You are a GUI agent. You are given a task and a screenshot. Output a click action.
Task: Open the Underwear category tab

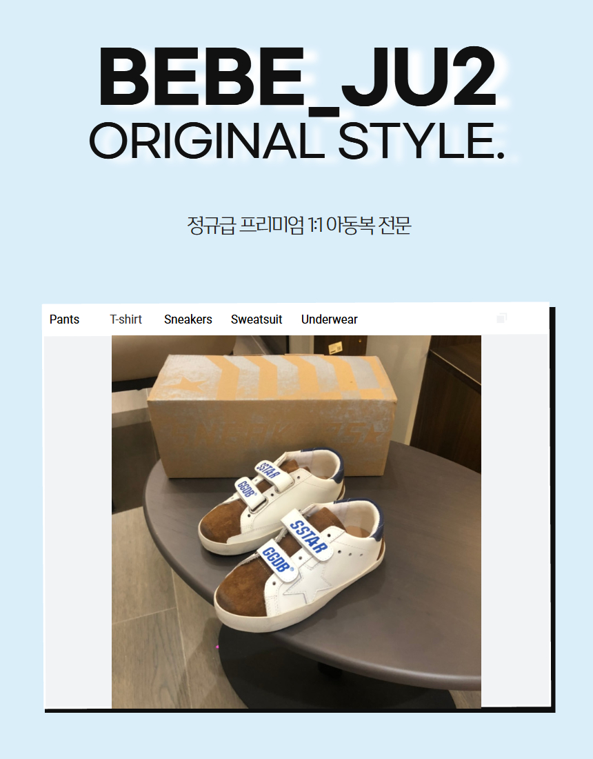tap(330, 319)
